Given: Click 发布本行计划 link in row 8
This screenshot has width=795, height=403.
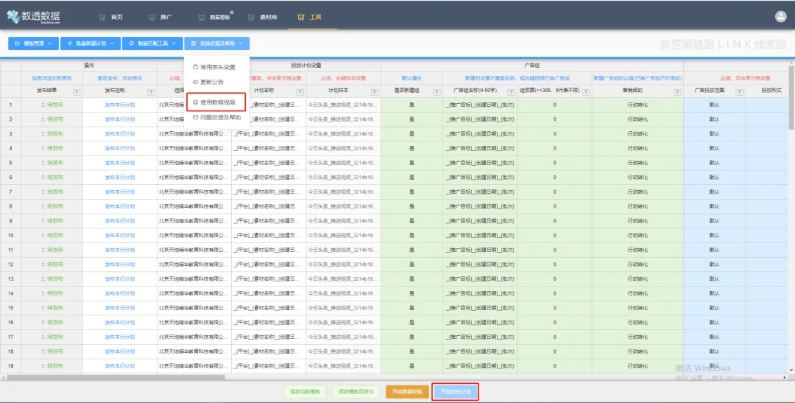Looking at the screenshot, I should tap(120, 206).
